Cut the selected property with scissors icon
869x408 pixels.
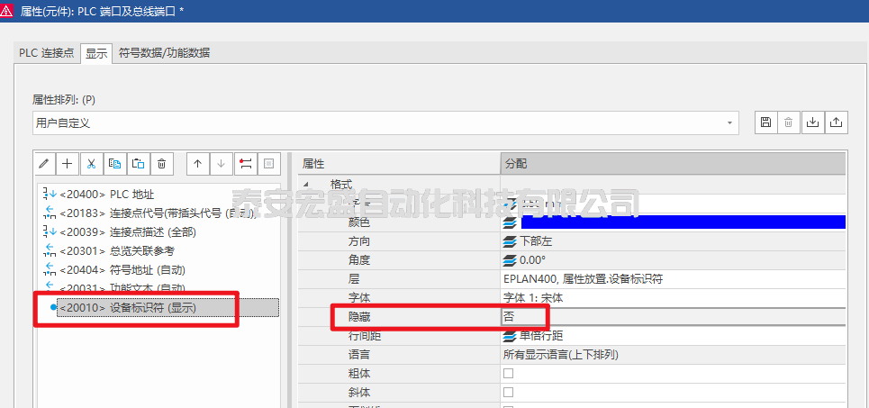(90, 163)
